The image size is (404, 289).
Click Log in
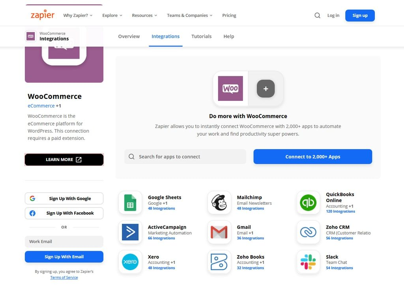pyautogui.click(x=333, y=15)
